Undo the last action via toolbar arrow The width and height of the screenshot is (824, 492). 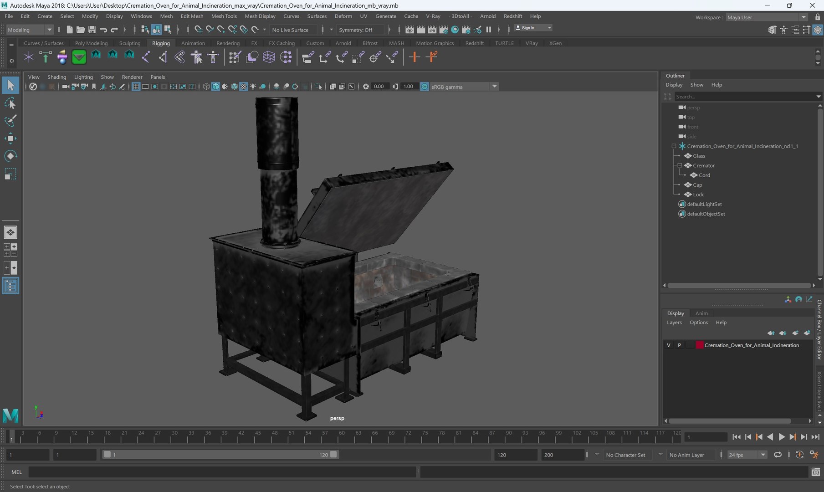pos(103,30)
